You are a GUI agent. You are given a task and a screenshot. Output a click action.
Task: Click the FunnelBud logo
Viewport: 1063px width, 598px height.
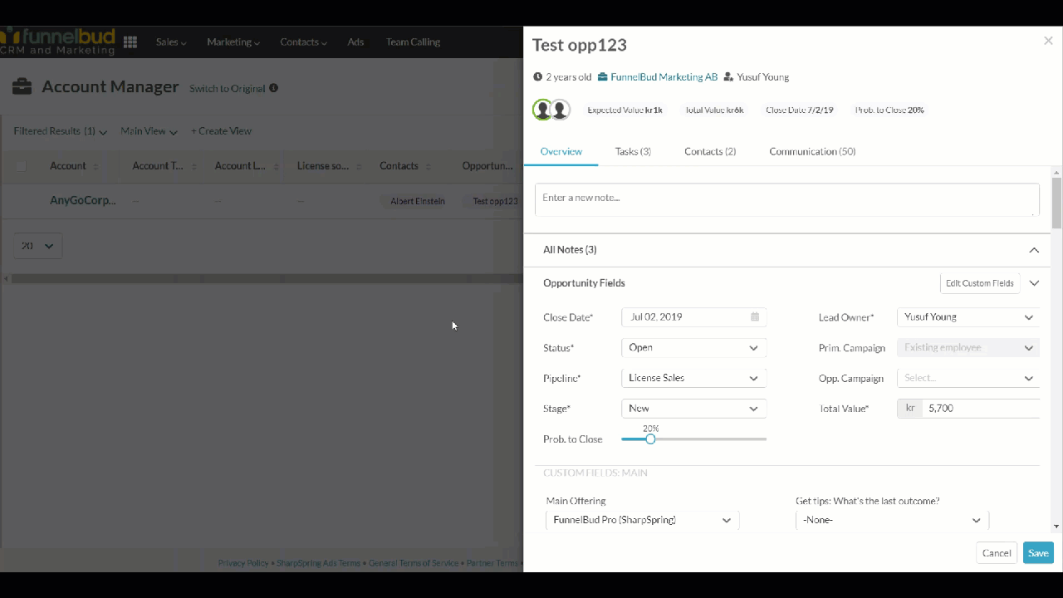click(57, 41)
